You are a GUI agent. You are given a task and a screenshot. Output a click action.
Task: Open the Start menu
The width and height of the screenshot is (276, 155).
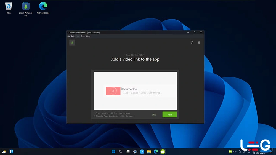pos(113,151)
